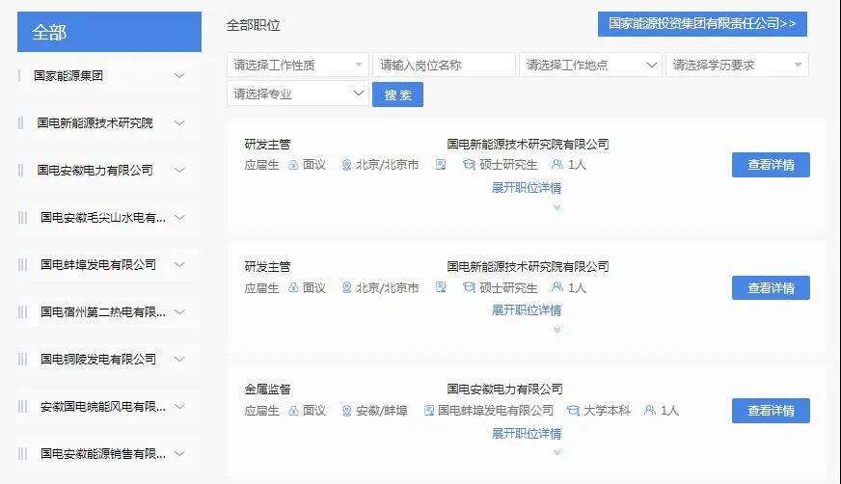
Task: Click the graduation cap icon beside 大学本科
Action: 574,411
